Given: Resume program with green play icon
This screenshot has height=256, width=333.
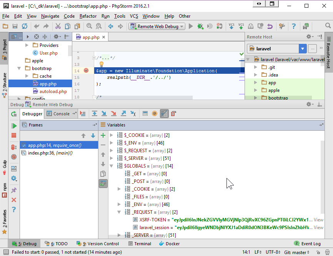Looking at the screenshot, I should tap(14, 126).
